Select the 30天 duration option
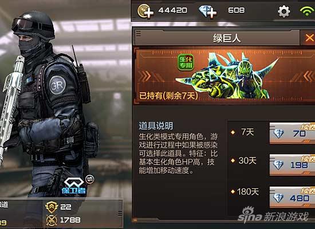Viewport: 315px width, 229px height. [x=243, y=160]
